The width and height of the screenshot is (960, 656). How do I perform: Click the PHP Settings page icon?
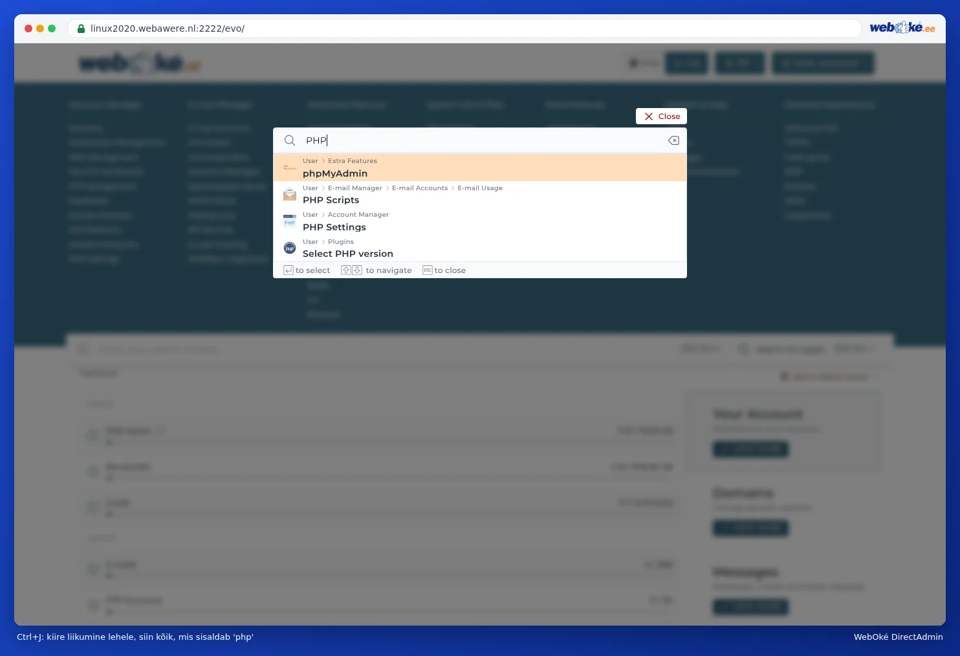tap(290, 221)
